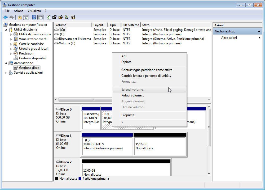Viewport: 265px width, 190px height.
Task: Click the Gestione dispositivi icon in the tree
Action: coord(16,58)
